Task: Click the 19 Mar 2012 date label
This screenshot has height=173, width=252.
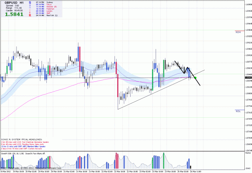Action: click(x=5, y=171)
